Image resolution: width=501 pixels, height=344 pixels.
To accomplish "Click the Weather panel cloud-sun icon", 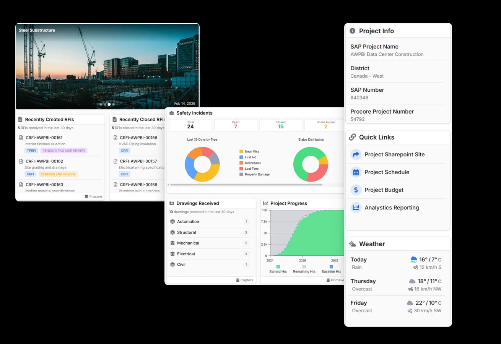I will pos(352,244).
